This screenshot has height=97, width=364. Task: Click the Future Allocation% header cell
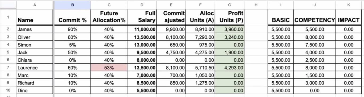109,17
